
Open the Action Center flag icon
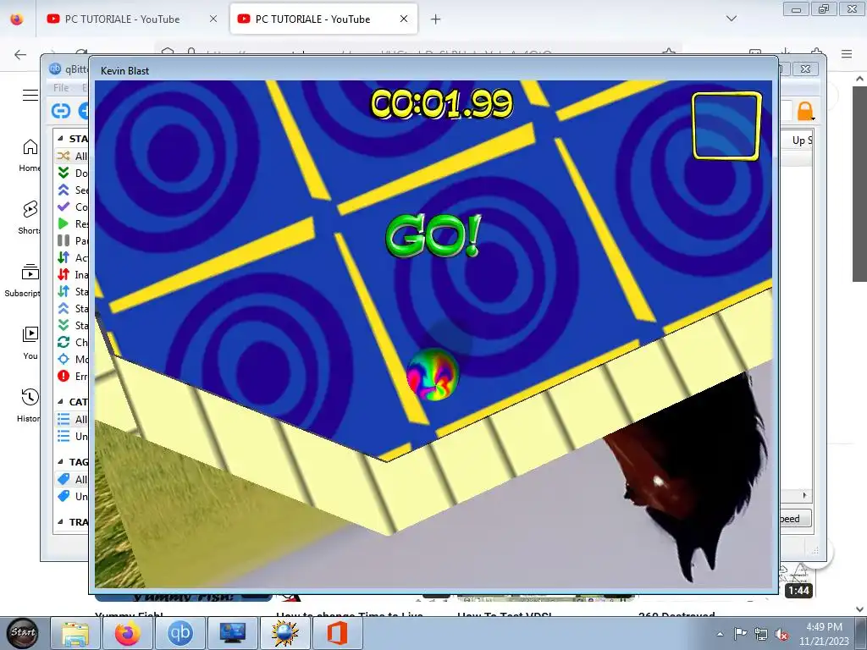740,633
